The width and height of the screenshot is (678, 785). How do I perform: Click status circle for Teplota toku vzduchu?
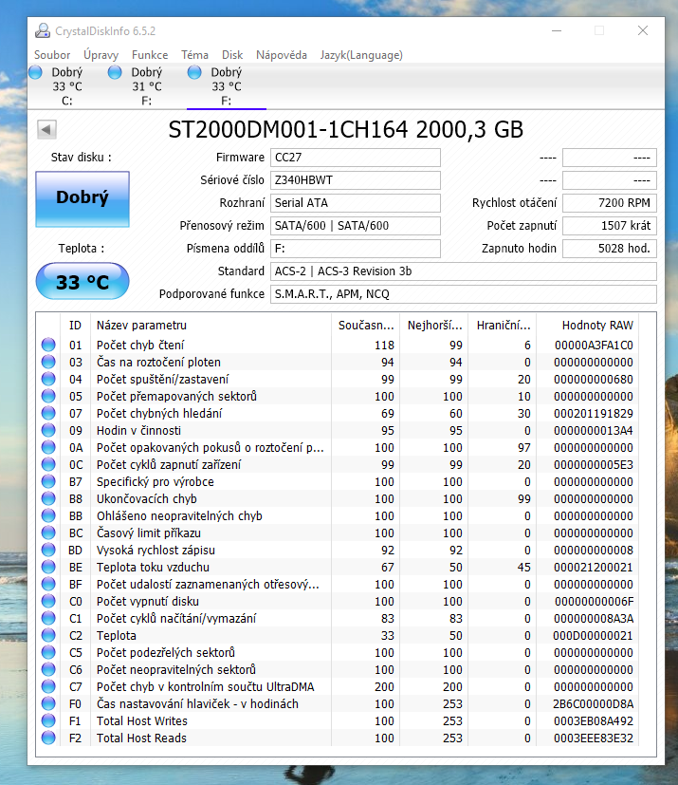pos(48,568)
